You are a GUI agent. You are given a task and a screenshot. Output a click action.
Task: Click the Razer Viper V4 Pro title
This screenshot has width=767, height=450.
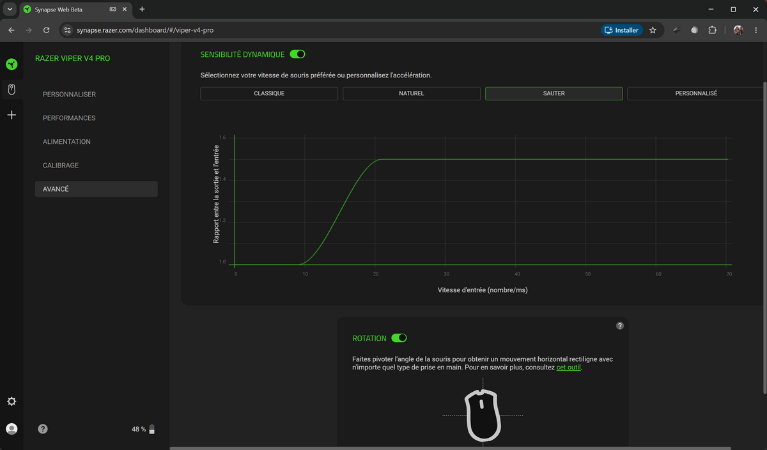coord(72,58)
